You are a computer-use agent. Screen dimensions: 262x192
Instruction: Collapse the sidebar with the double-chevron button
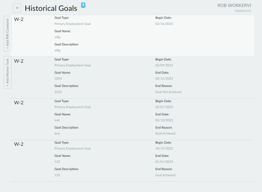[17, 8]
